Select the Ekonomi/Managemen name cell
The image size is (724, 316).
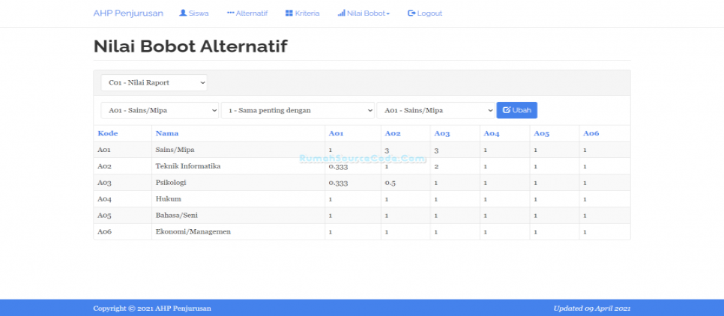[x=238, y=231]
